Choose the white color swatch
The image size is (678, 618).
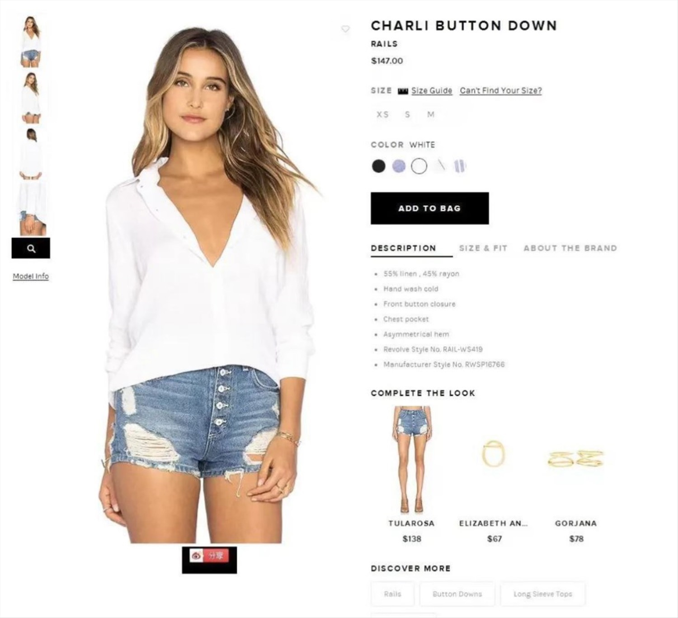[x=419, y=166]
